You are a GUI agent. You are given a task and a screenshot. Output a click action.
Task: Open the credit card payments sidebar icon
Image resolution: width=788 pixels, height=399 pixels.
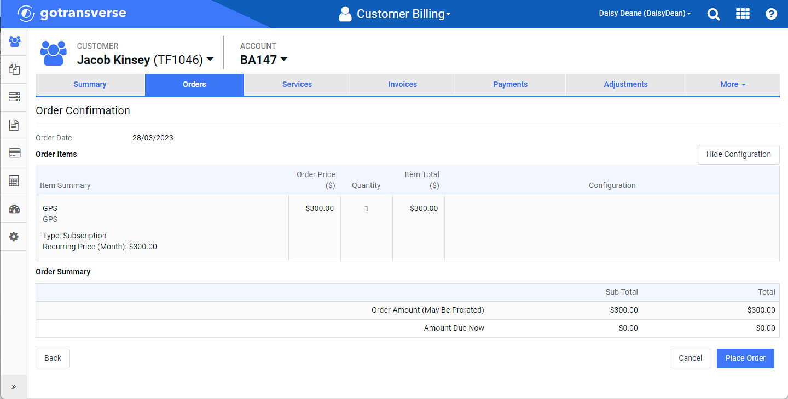point(14,153)
